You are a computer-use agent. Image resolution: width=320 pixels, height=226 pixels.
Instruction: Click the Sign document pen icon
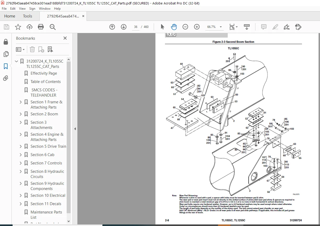tap(287, 27)
